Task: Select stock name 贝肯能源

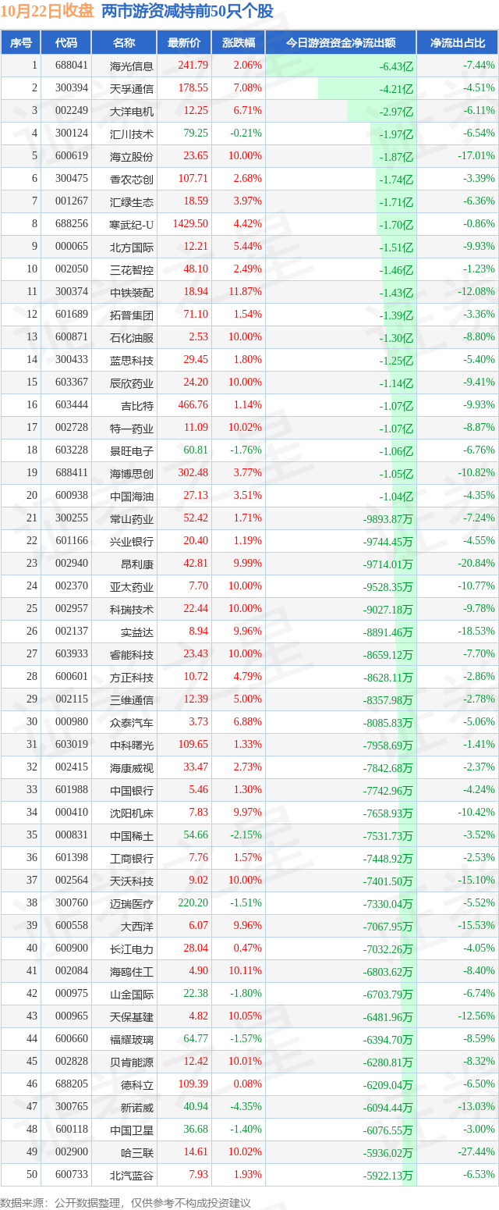Action: pyautogui.click(x=133, y=1062)
